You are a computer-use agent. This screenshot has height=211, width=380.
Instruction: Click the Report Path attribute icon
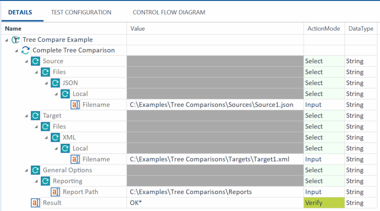pos(55,192)
